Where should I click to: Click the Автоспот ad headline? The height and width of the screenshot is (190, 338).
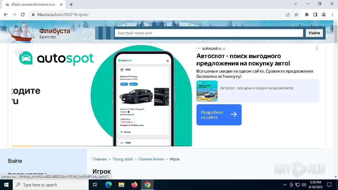[x=243, y=60]
